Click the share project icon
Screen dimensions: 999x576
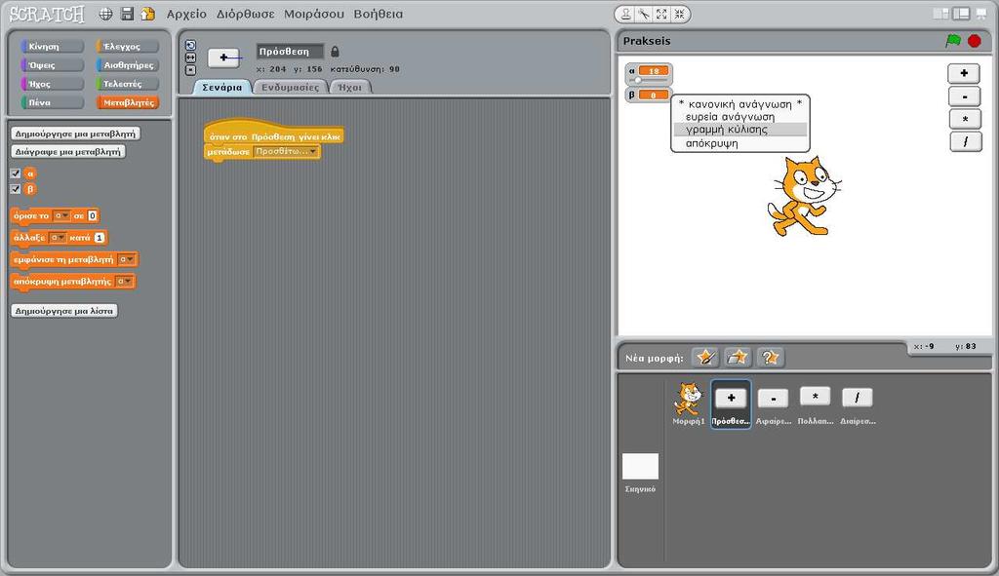pos(148,14)
